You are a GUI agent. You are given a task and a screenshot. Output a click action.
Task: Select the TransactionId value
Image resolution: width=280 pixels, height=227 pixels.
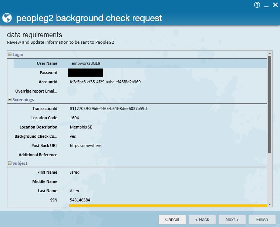tap(168, 109)
